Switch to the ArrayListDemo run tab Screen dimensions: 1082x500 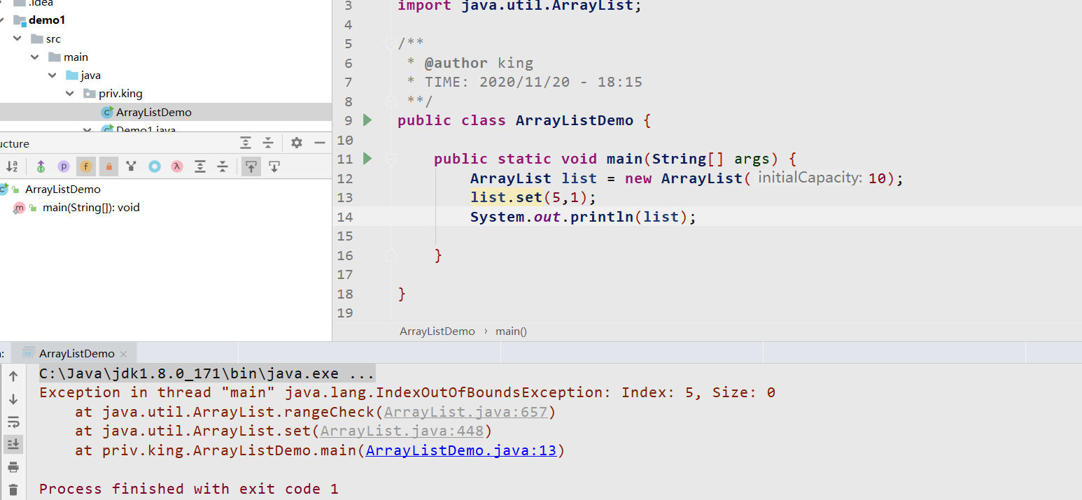76,354
